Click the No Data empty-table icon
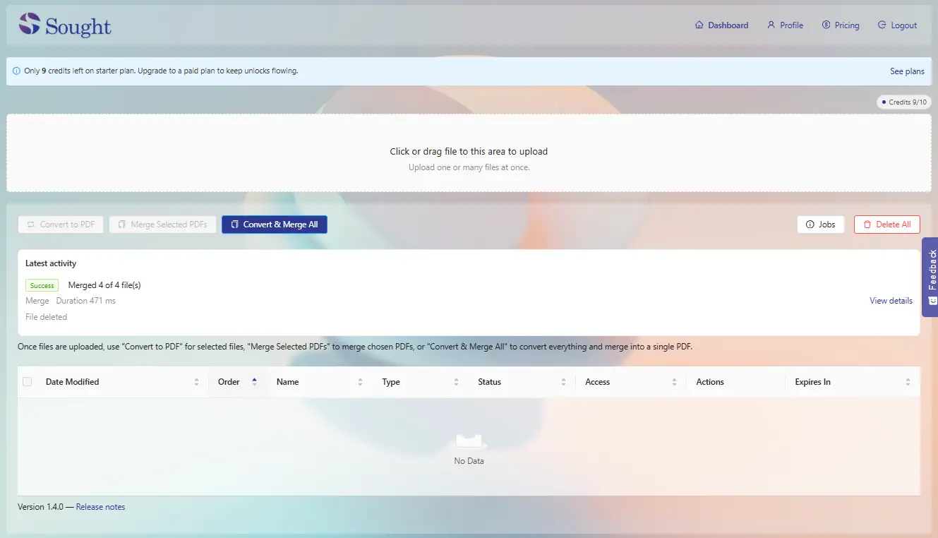Image resolution: width=938 pixels, height=538 pixels. (469, 443)
